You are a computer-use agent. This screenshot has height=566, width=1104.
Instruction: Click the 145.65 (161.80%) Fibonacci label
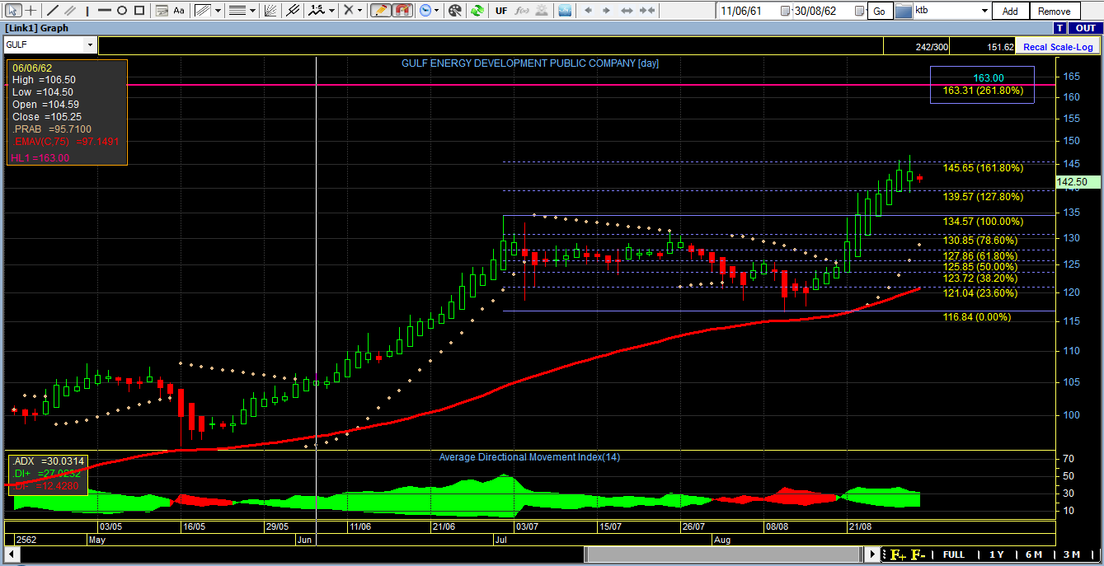coord(983,168)
